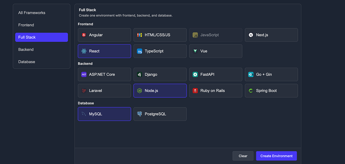Screen dimensions: 345x164
Task: Click the Spring Boot leaf icon
Action: click(251, 90)
